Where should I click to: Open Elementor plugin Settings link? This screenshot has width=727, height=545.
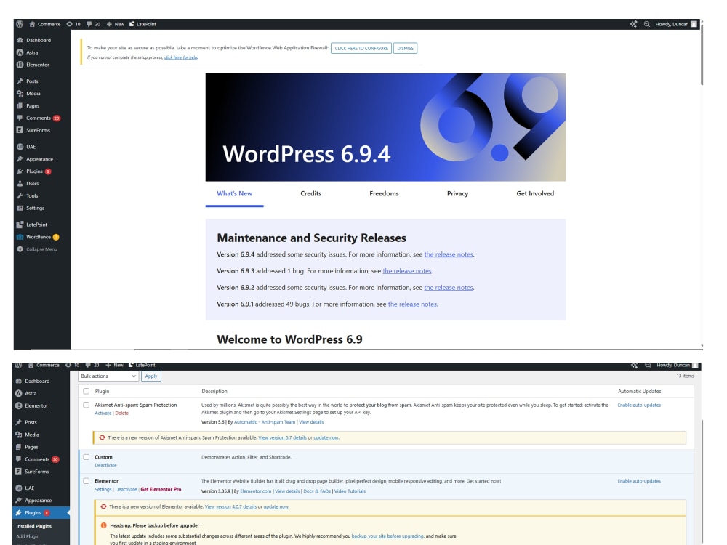pyautogui.click(x=103, y=489)
